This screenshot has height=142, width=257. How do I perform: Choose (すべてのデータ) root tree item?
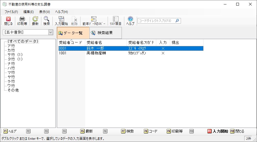(x=22, y=41)
